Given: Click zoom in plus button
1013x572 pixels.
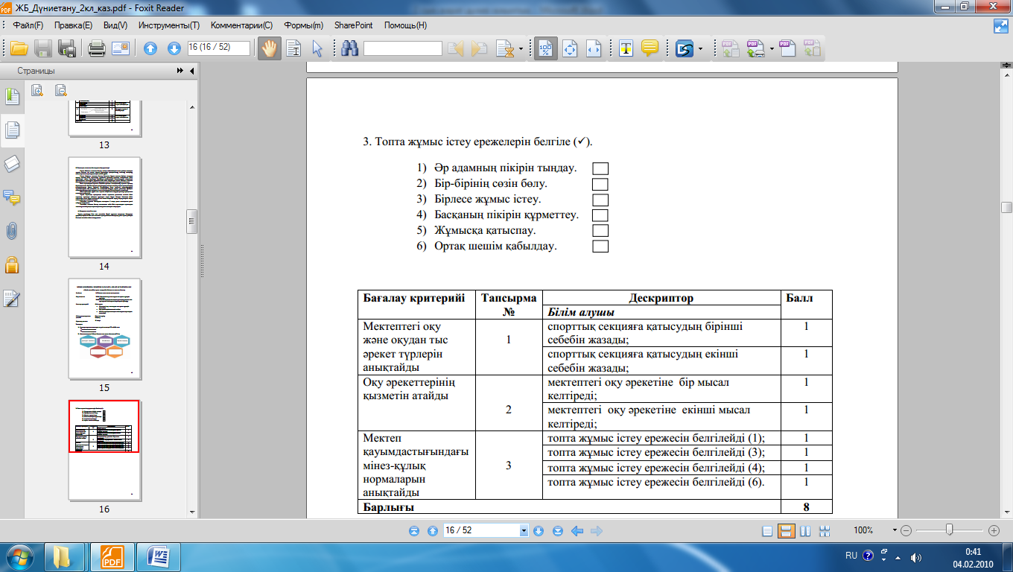Looking at the screenshot, I should [994, 530].
